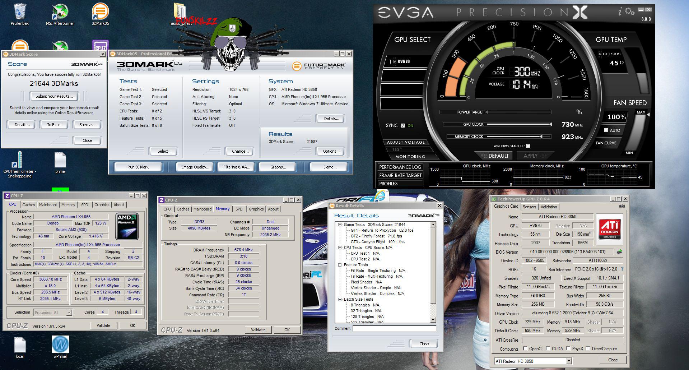The image size is (689, 370).
Task: Open the SPD tab in memory CPU-Z
Action: point(239,209)
